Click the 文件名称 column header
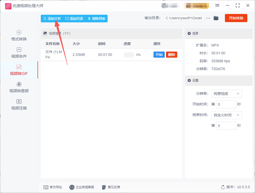Image resolution: width=255 pixels, height=193 pixels. pos(52,44)
